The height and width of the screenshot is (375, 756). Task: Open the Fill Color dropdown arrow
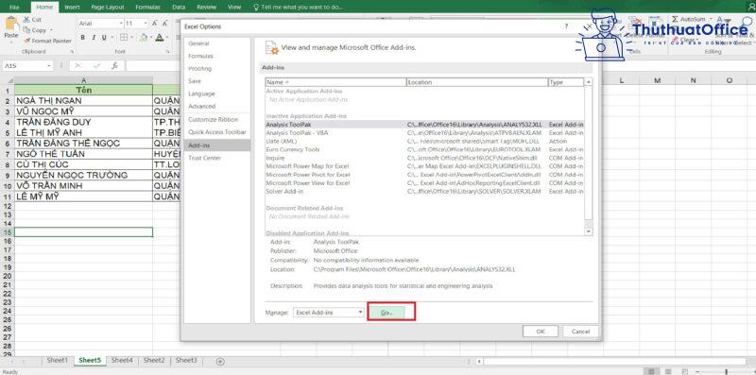[x=151, y=38]
